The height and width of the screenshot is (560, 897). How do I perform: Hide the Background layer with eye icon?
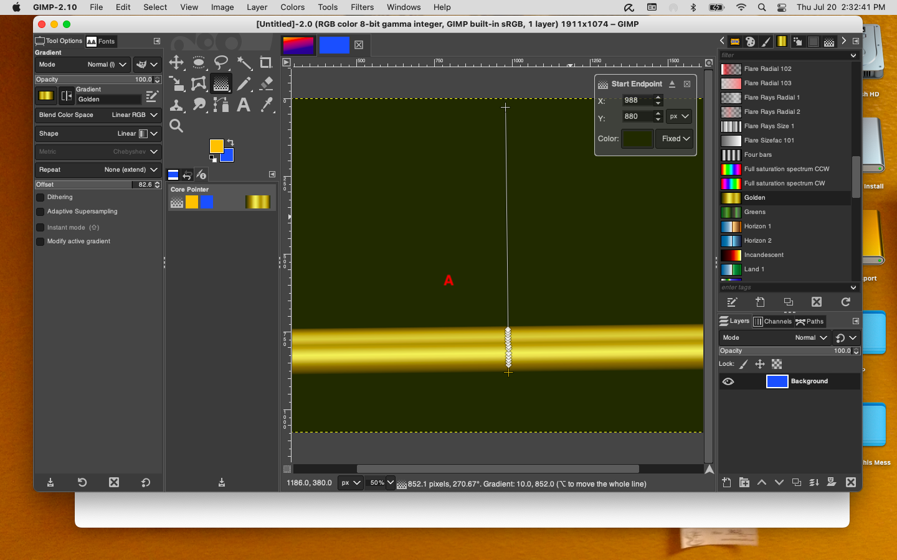(x=728, y=381)
